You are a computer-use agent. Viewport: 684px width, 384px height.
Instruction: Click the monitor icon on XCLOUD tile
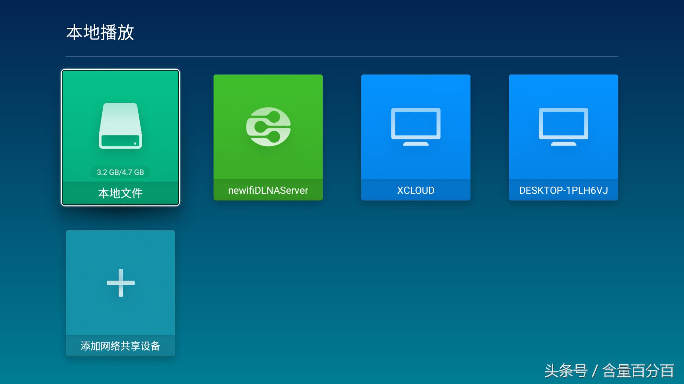click(x=416, y=127)
